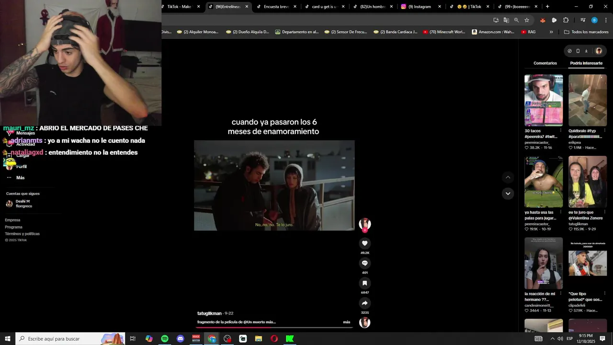Open the new tab plus button
613x345 pixels.
(x=547, y=7)
